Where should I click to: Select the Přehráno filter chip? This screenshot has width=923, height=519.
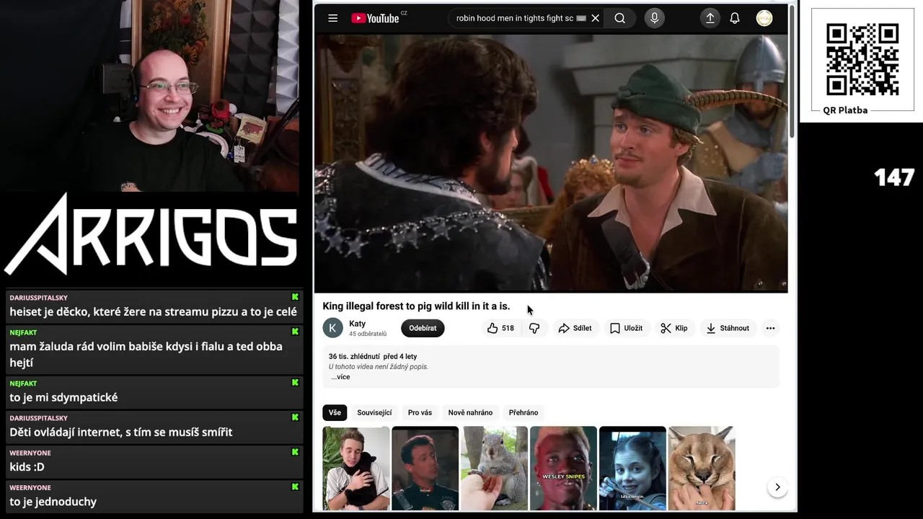tap(524, 412)
